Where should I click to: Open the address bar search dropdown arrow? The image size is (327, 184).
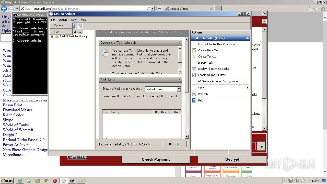[x=153, y=8]
